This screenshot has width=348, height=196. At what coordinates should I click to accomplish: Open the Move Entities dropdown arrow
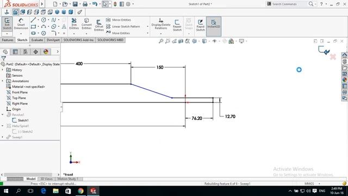(147, 33)
